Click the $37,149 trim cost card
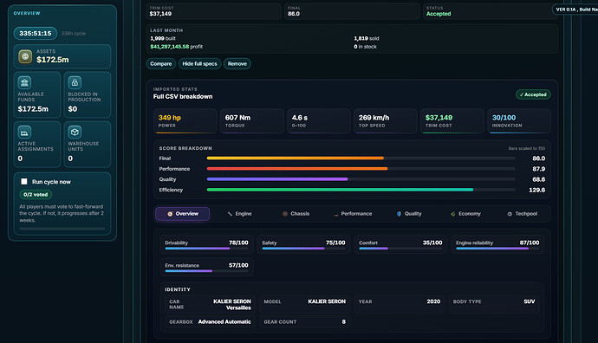This screenshot has height=343, width=598. click(452, 121)
